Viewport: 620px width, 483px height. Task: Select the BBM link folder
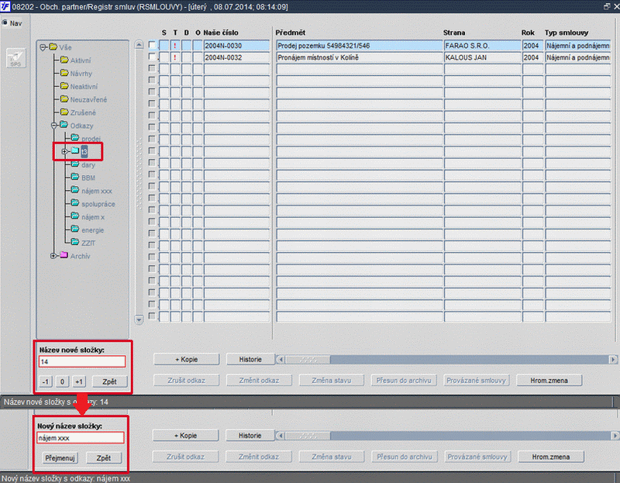[83, 178]
